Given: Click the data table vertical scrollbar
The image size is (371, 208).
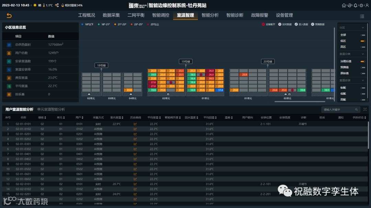Looking at the screenshot, I should [x=368, y=135].
